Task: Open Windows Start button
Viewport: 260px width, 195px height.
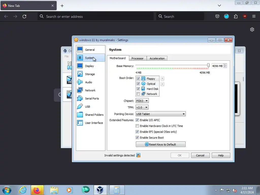Action: (7, 190)
